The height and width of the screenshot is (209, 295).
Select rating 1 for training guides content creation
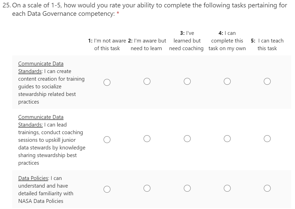point(107,82)
